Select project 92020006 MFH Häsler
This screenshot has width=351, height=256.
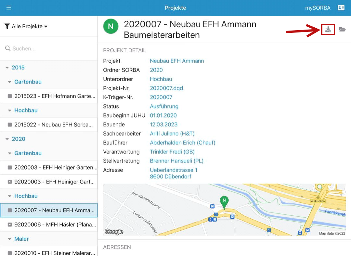click(52, 224)
